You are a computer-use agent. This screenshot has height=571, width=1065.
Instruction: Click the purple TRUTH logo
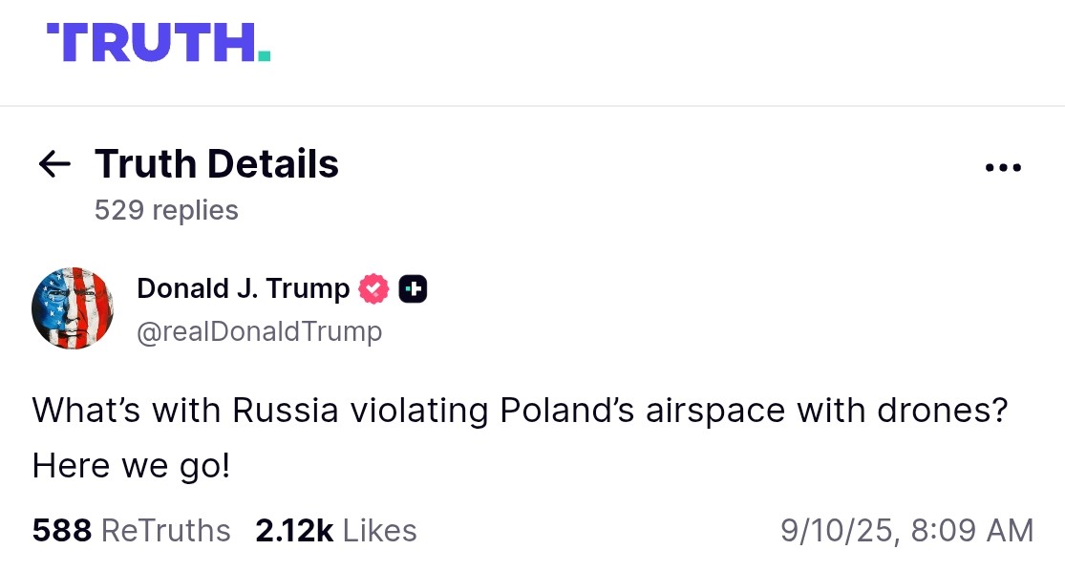pyautogui.click(x=149, y=43)
